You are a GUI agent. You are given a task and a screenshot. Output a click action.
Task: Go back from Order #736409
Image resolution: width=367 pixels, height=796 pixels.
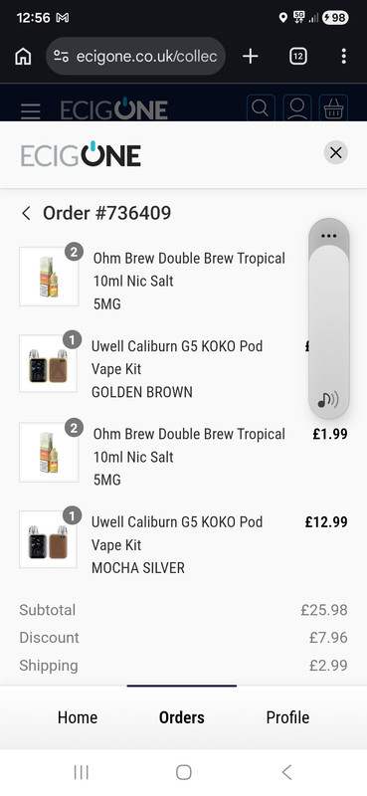point(27,213)
